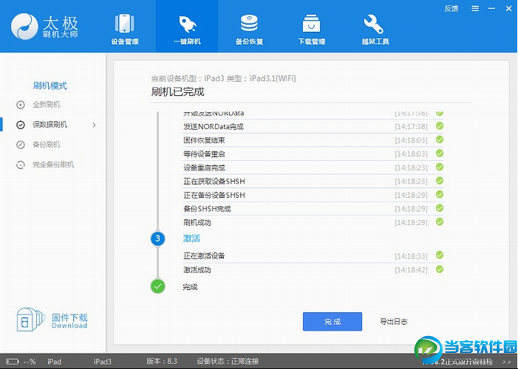The image size is (518, 369).
Task: Open 备份恢复 backup and restore
Action: click(249, 28)
